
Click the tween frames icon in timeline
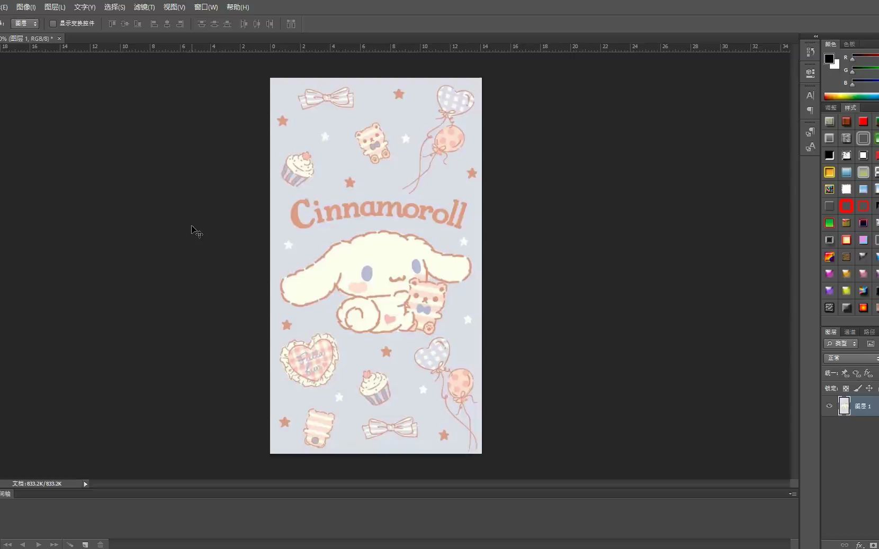point(69,544)
